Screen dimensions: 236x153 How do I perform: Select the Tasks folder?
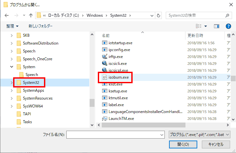24,122
